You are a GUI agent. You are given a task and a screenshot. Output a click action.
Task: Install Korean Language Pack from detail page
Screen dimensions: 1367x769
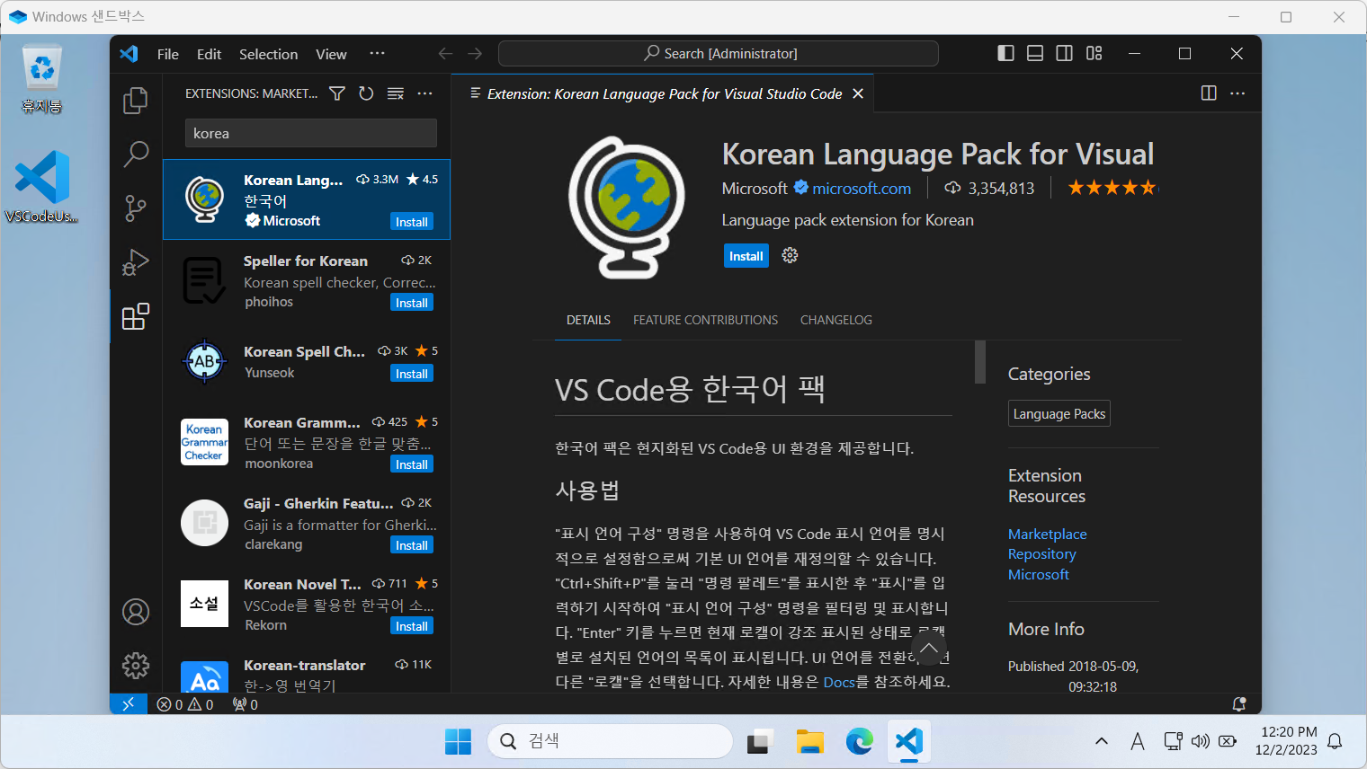pos(746,256)
